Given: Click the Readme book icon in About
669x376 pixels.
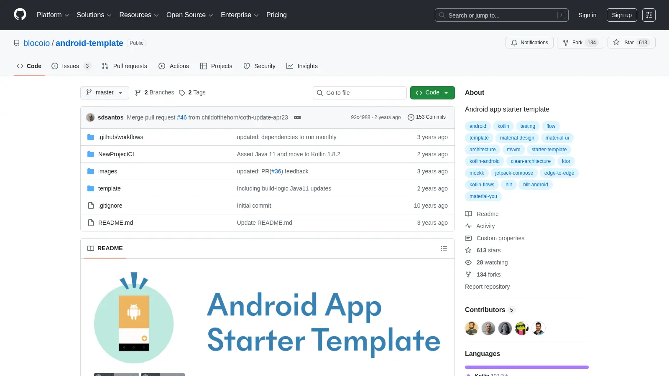Looking at the screenshot, I should coord(468,214).
